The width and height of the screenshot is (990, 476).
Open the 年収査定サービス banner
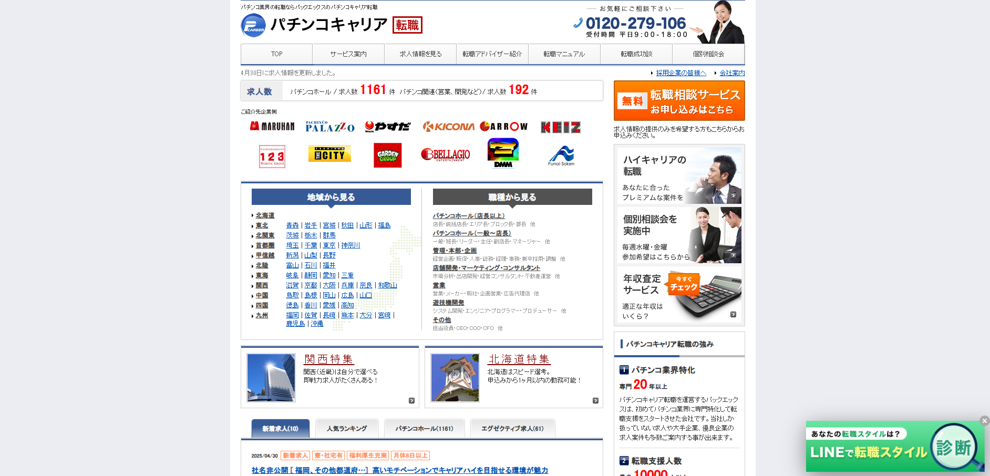pos(679,295)
